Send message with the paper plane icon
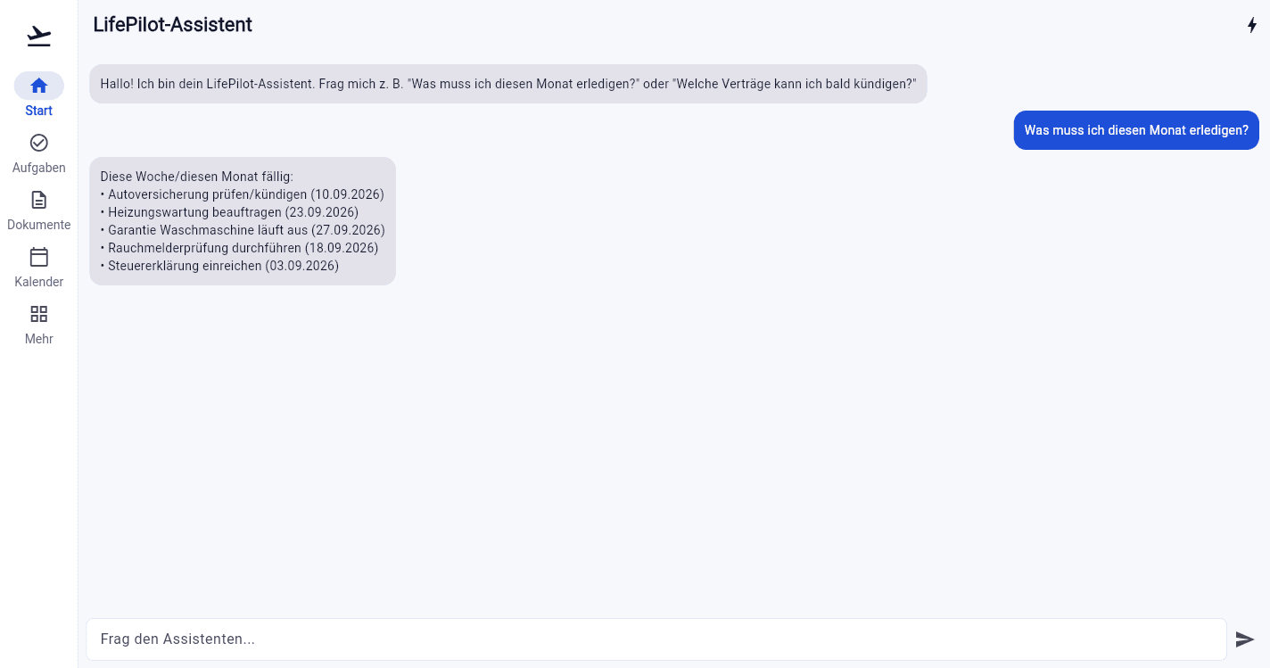The height and width of the screenshot is (668, 1270). coord(1245,639)
